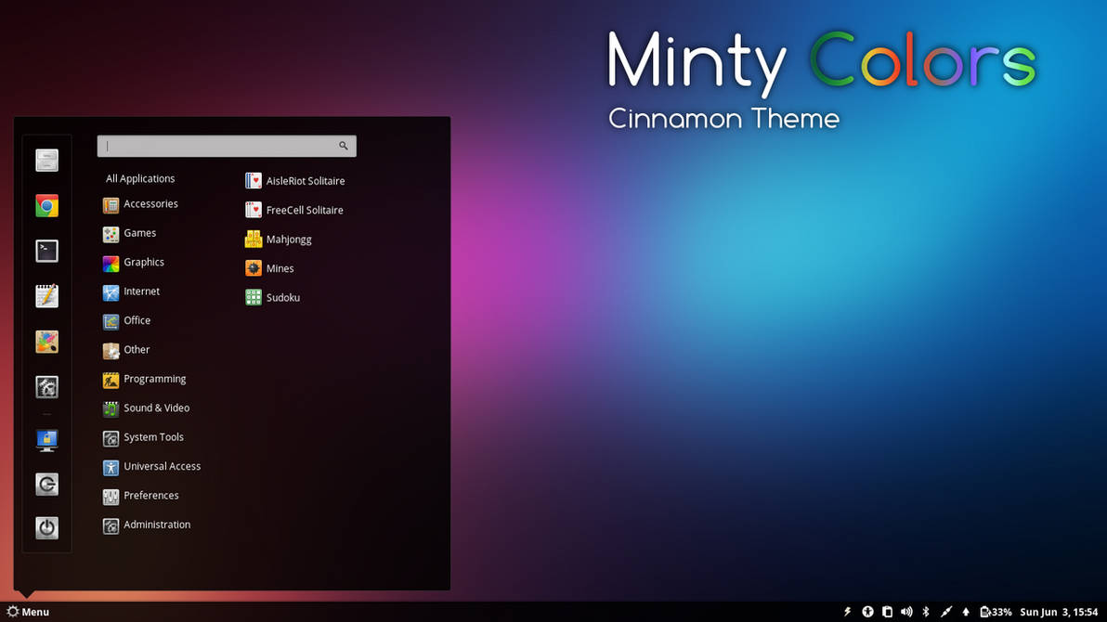Click the lock screen monitor icon

(46, 440)
